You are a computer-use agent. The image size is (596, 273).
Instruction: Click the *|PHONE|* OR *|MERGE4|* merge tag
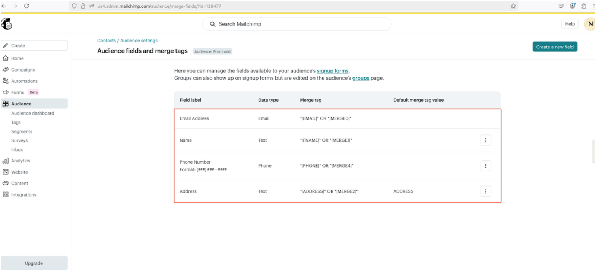[x=327, y=166]
